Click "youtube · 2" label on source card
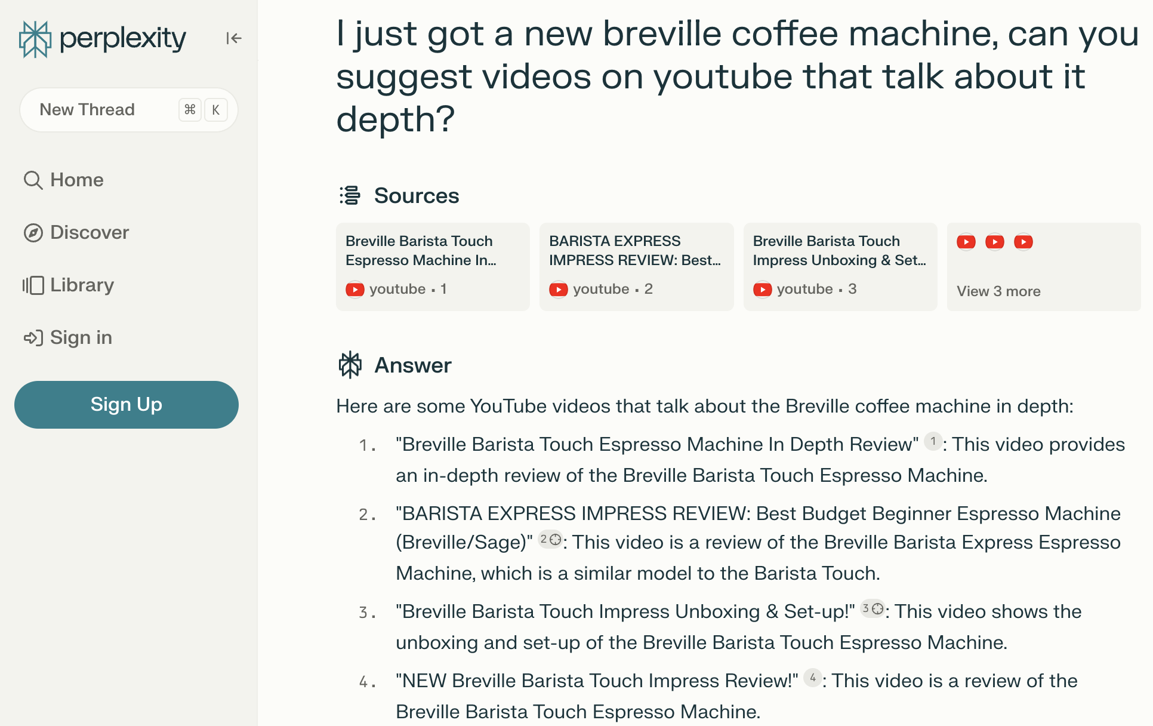 pyautogui.click(x=613, y=289)
